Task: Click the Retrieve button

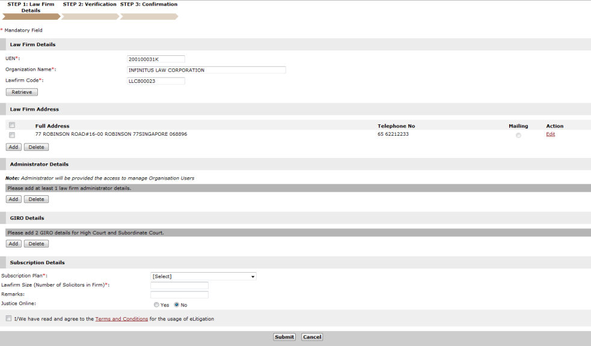Action: point(22,92)
